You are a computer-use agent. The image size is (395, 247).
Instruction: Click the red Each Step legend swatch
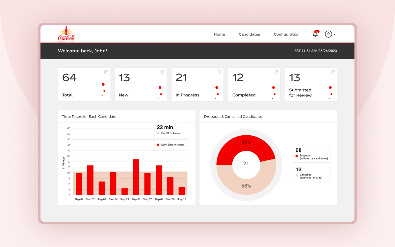158,145
